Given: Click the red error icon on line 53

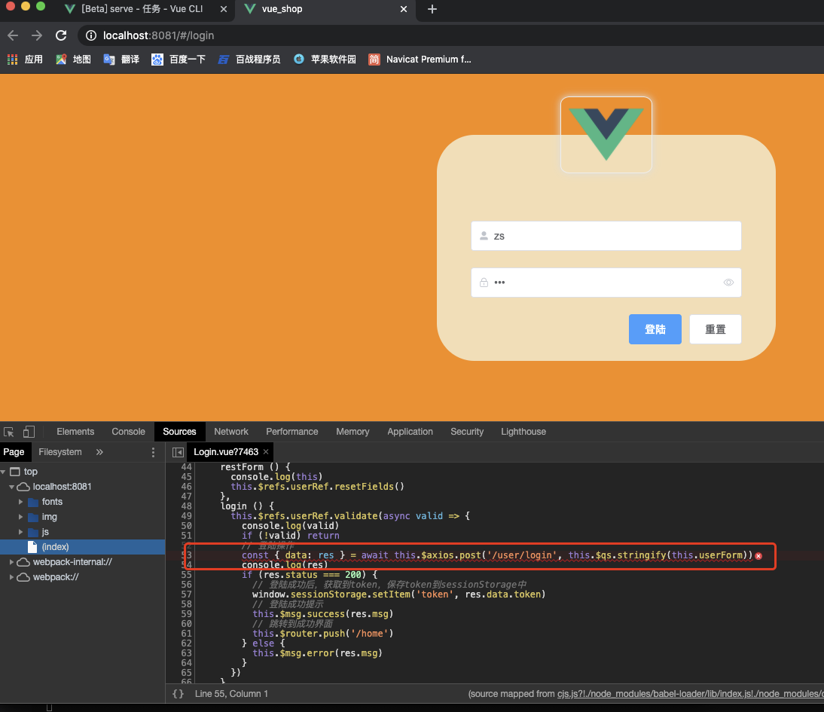Looking at the screenshot, I should click(x=758, y=556).
